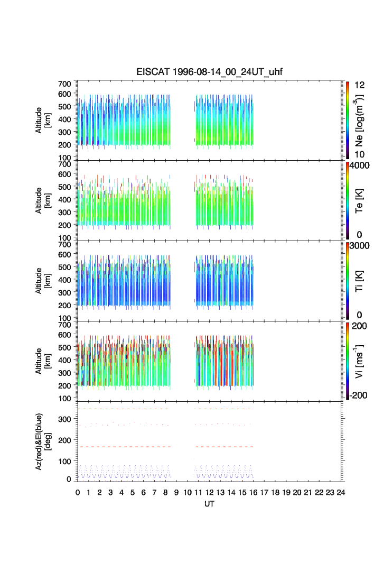Viewport: 374px width, 562px height.
Task: Click the Te temperature color bar
Action: [x=349, y=200]
